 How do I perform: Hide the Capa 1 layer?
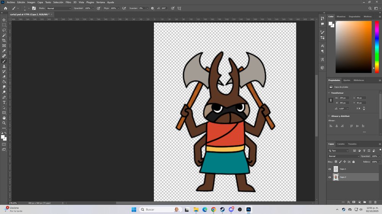coord(330,169)
